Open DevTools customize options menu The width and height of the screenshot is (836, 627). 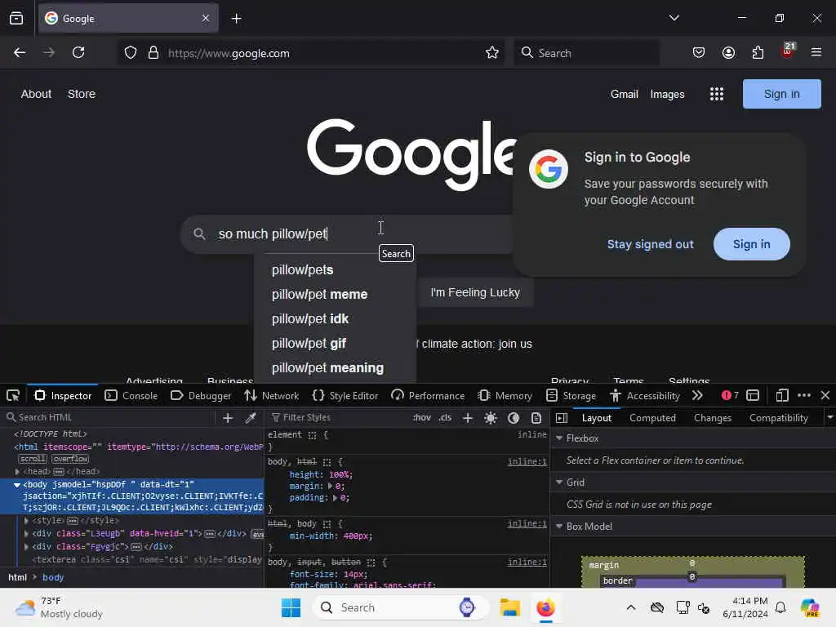pyautogui.click(x=804, y=396)
